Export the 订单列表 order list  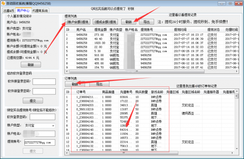coord(99,84)
